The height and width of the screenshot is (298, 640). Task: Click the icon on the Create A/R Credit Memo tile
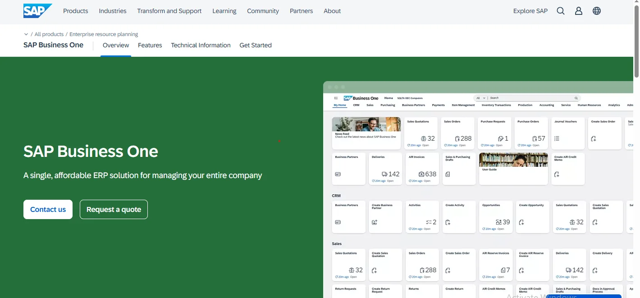point(557,174)
